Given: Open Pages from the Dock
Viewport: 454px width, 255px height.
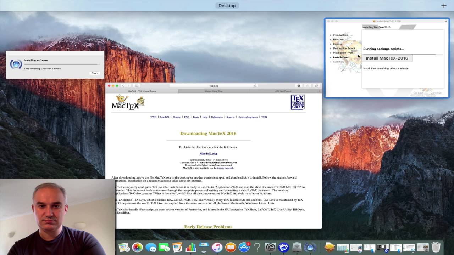Looking at the screenshot, I should (177, 247).
